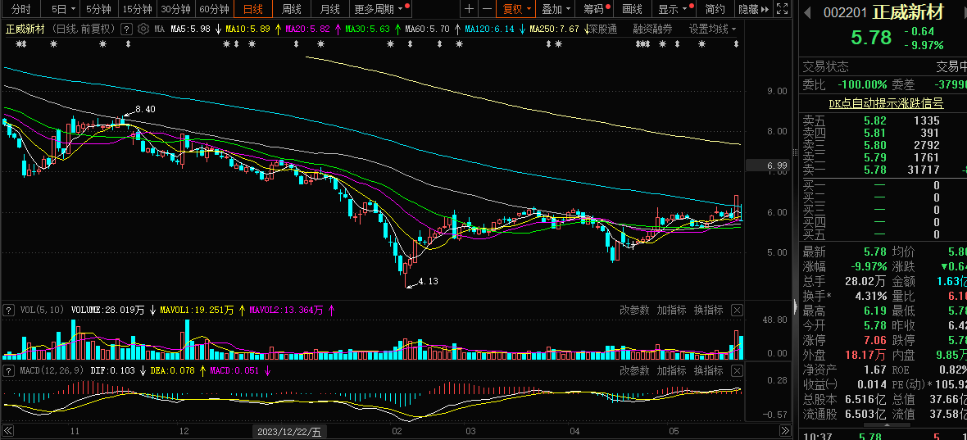Viewport: 967px width, 440px height.
Task: Select the 周线 weekly tab
Action: pos(292,9)
